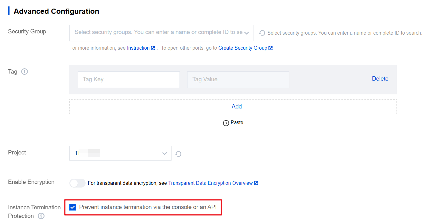Click the refresh icon beside Security Group
This screenshot has height=224, width=429.
[x=262, y=33]
